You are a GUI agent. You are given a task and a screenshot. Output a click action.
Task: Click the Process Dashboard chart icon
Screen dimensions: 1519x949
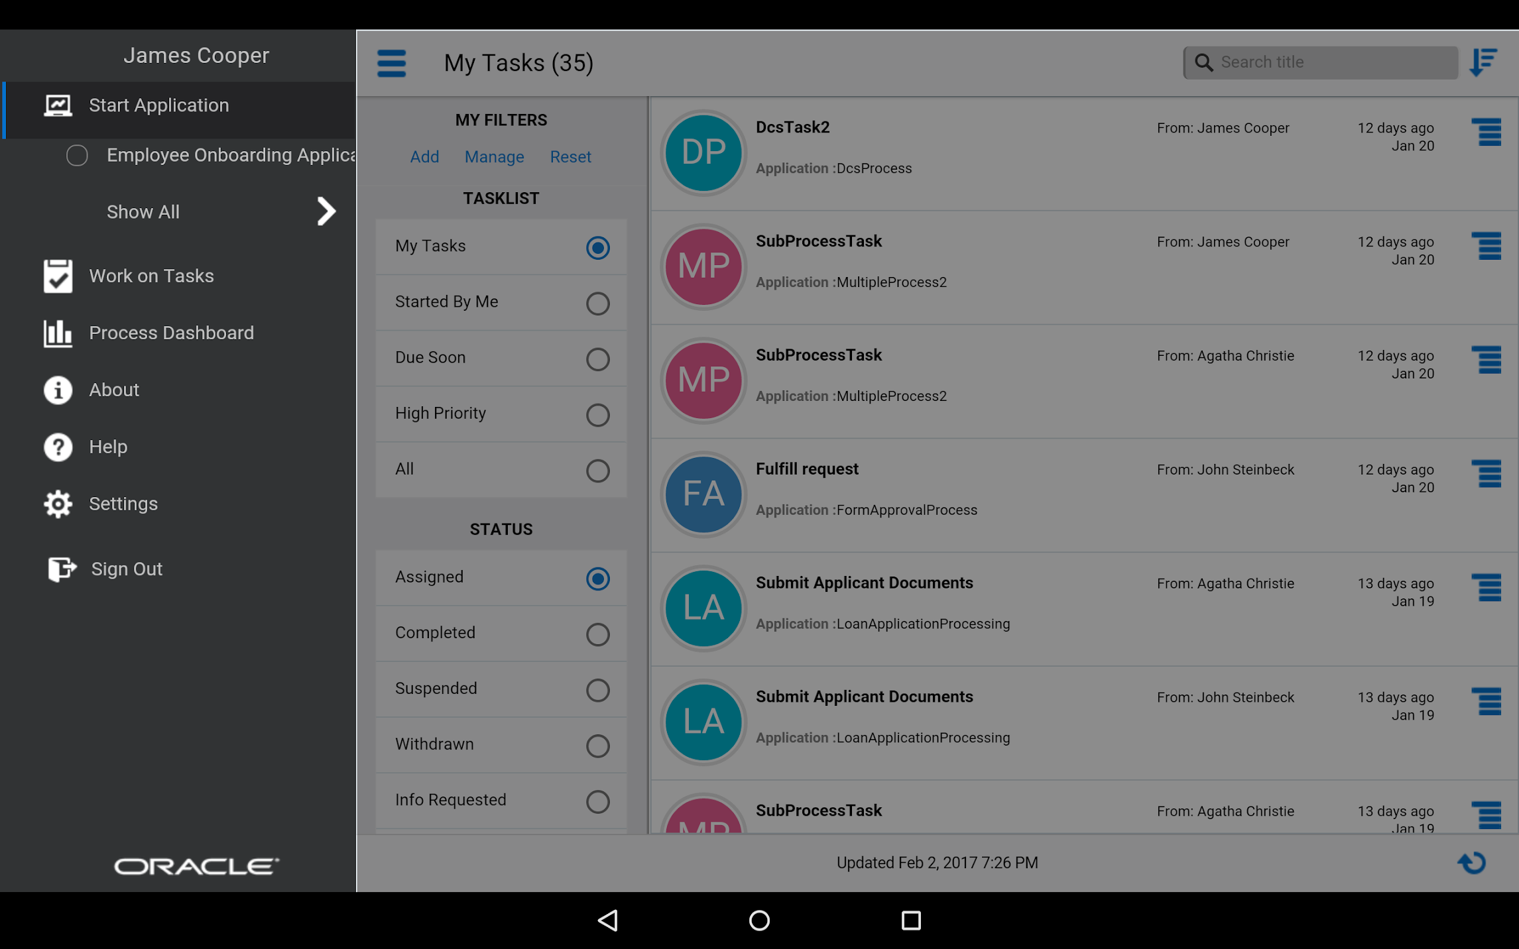click(x=58, y=333)
